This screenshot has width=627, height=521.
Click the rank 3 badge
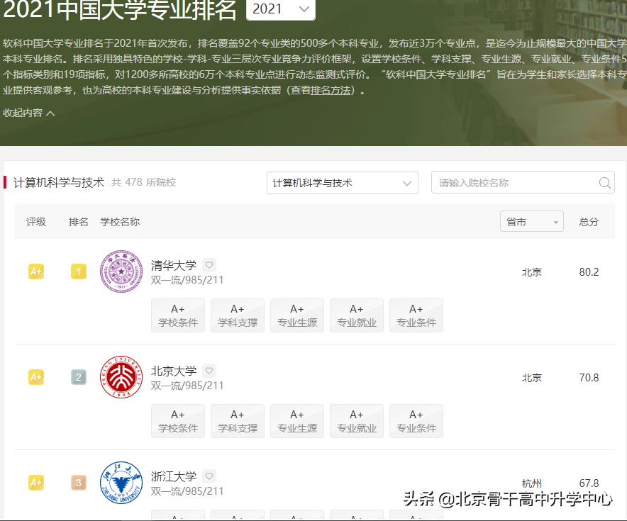(78, 483)
